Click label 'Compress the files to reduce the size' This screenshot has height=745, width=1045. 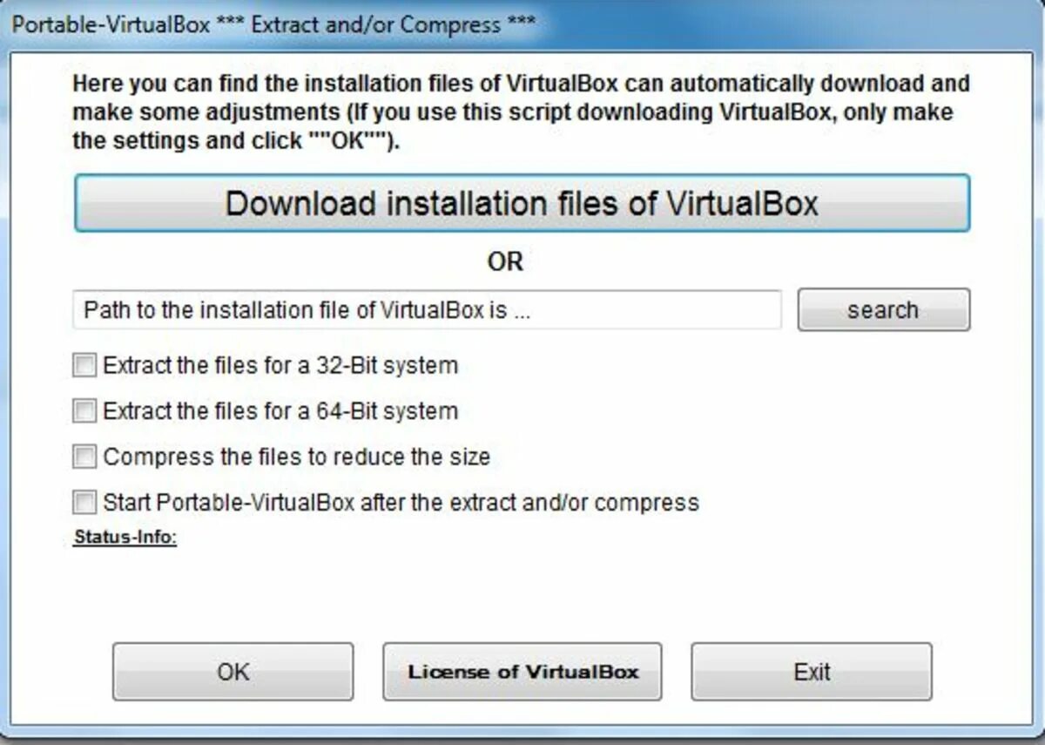point(296,457)
